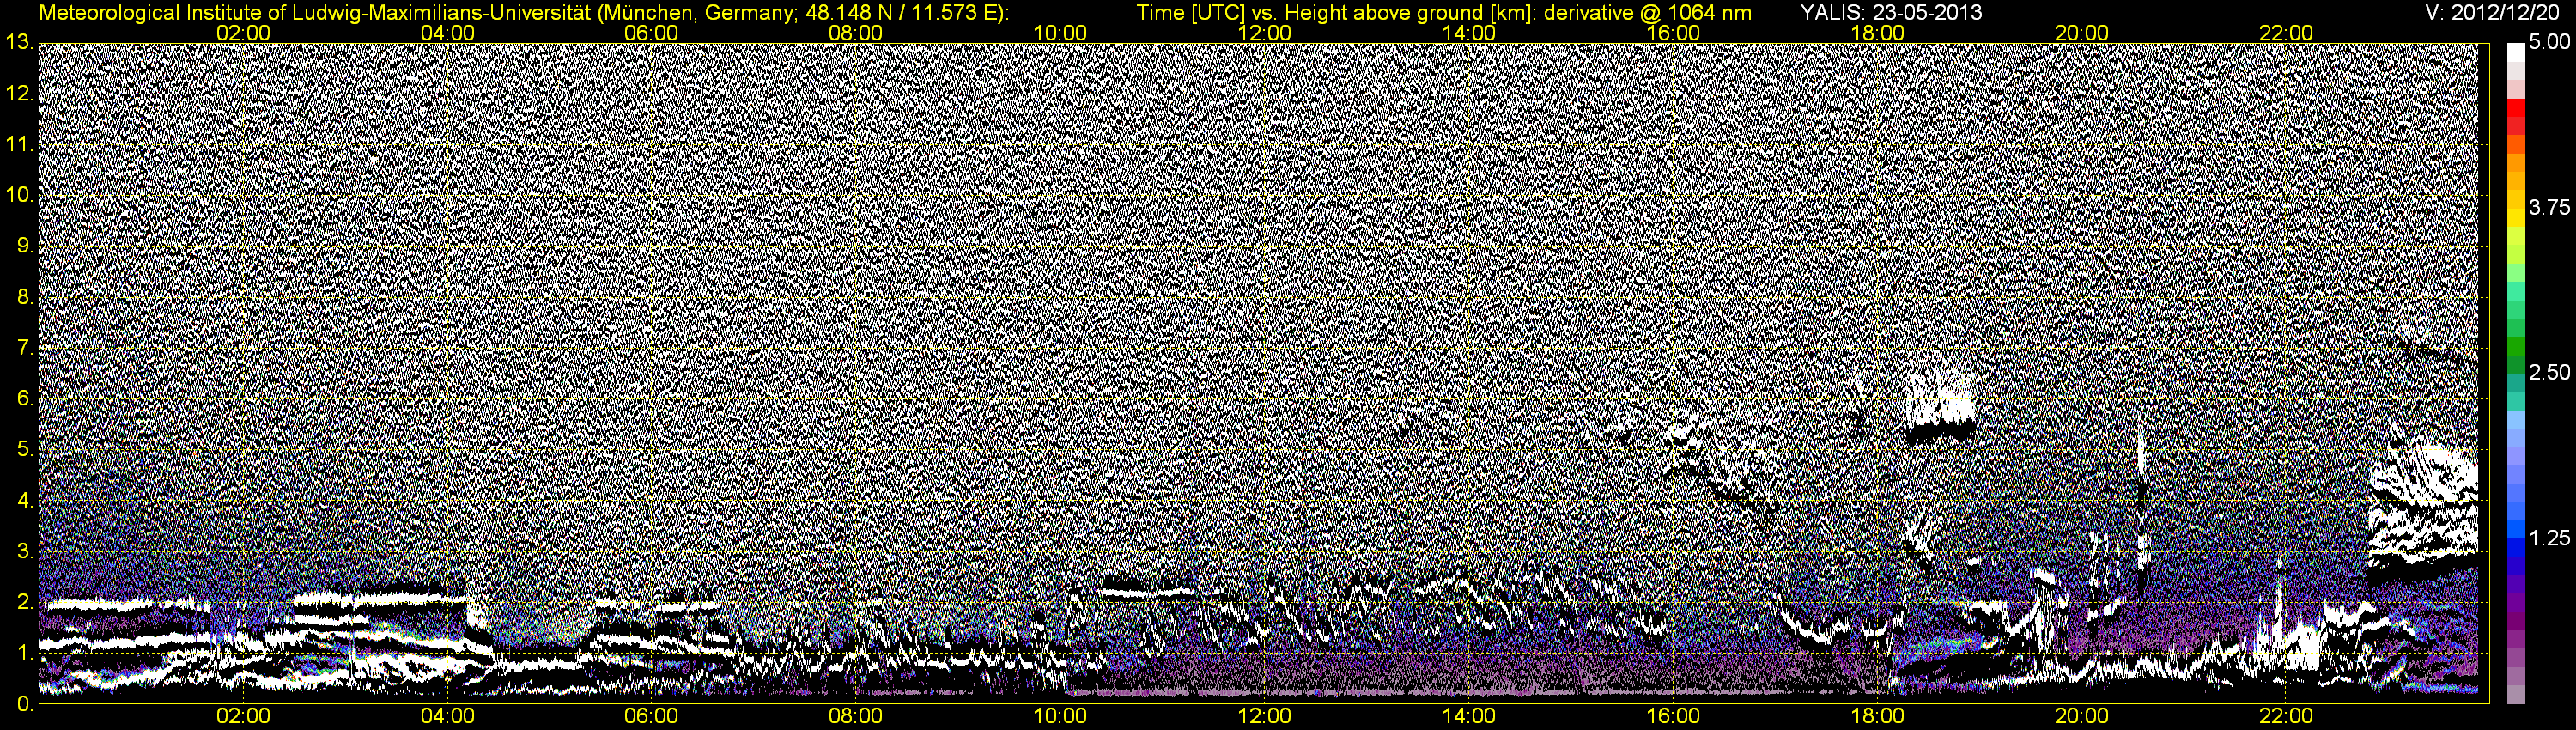Click '10:00' on the upper time axis

1061,33
